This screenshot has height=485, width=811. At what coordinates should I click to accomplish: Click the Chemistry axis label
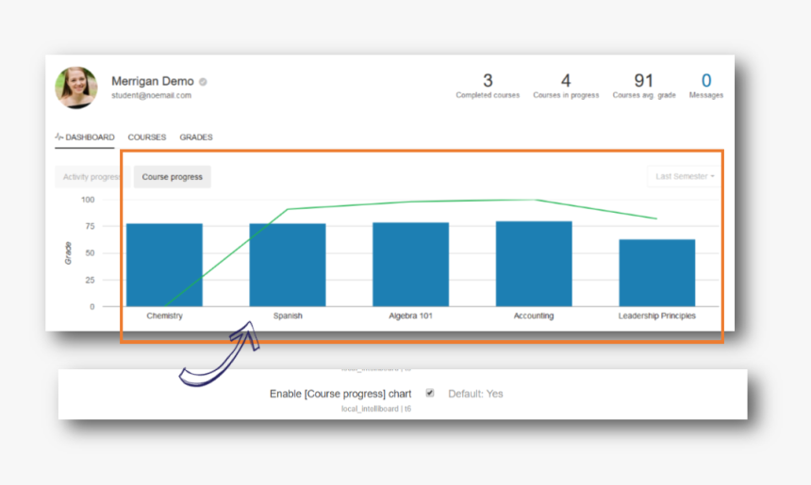tap(164, 315)
